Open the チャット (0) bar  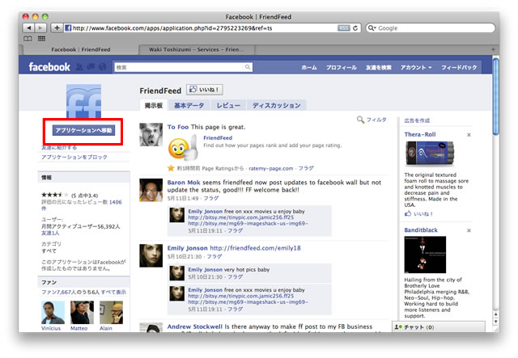[439, 327]
